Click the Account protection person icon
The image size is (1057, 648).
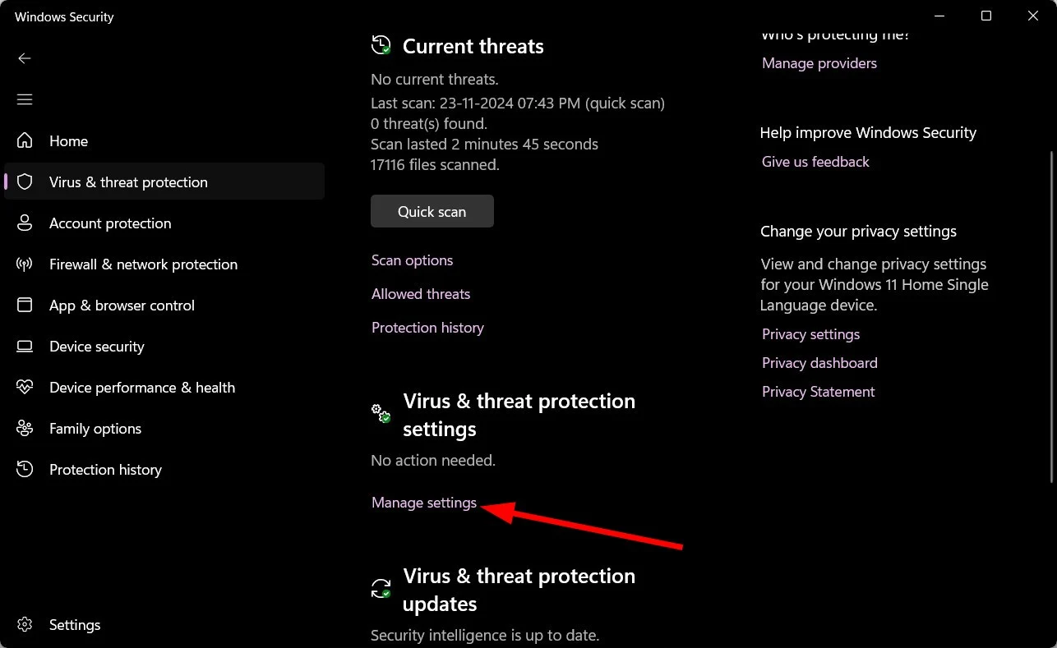coord(25,223)
